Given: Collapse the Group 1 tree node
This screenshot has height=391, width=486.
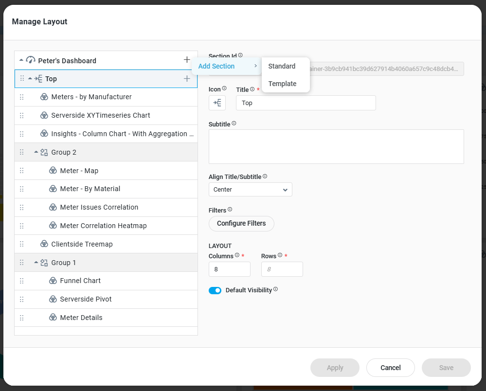Looking at the screenshot, I should (x=36, y=263).
